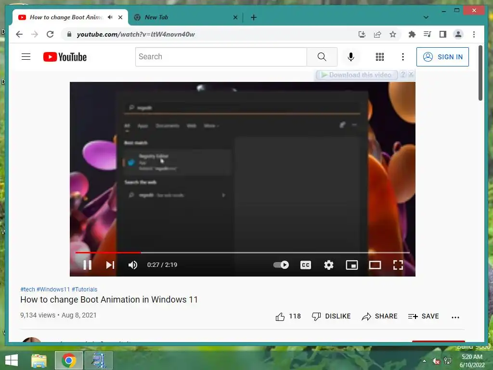Open the #Tutorials hashtag link
This screenshot has width=493, height=370.
(x=85, y=289)
